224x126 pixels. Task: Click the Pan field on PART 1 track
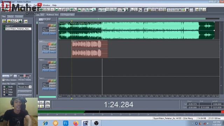click(x=45, y=49)
